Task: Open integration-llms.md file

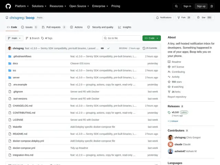Action: point(23,155)
